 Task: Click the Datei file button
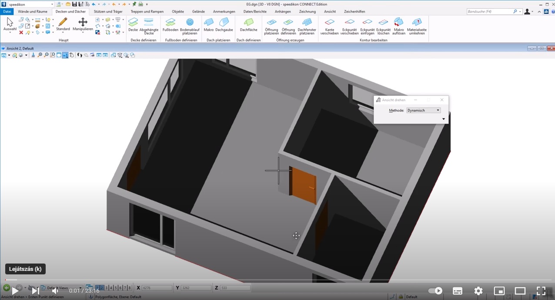click(x=7, y=12)
